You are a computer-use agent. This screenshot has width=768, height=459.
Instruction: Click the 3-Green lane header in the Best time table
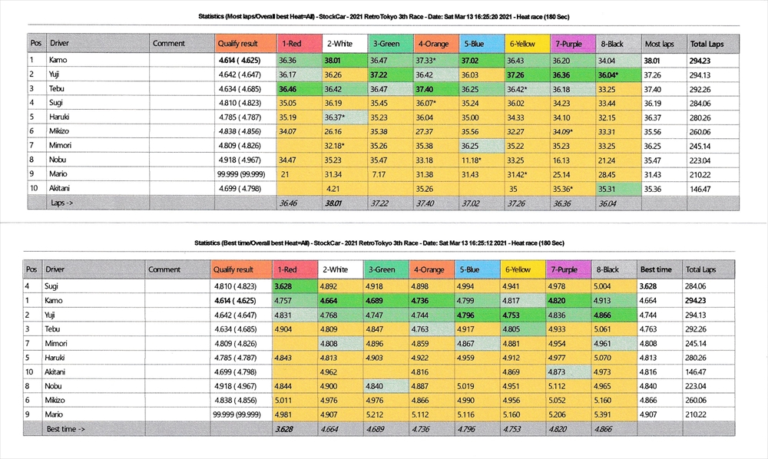(386, 269)
